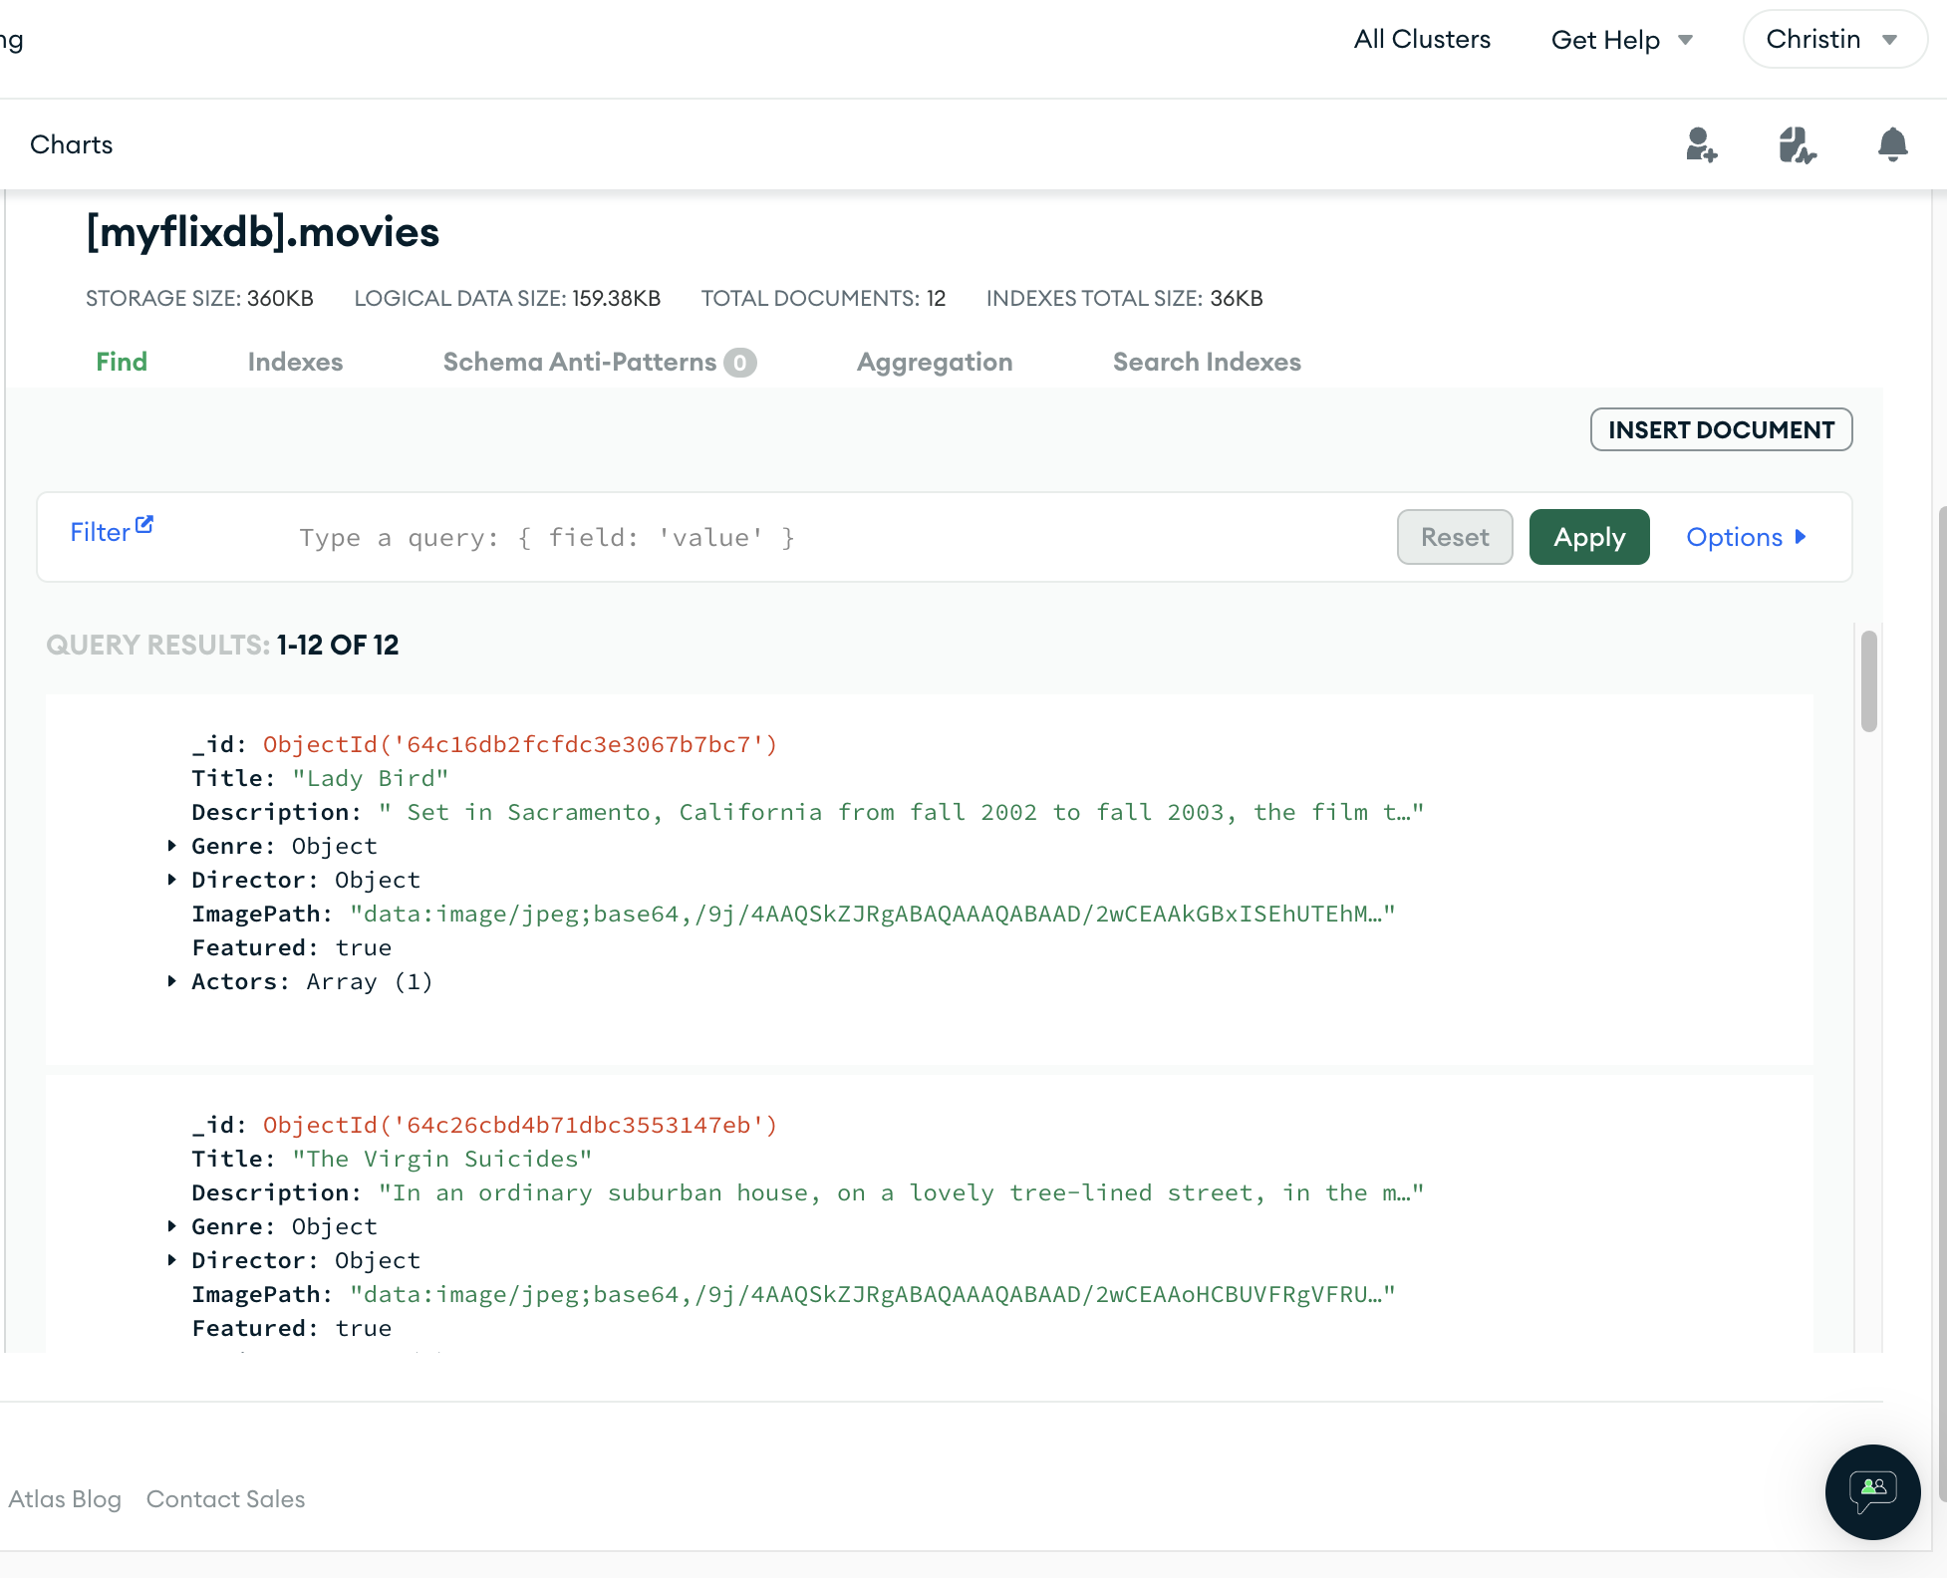Click the results list scrollbar thumb

click(x=1868, y=681)
